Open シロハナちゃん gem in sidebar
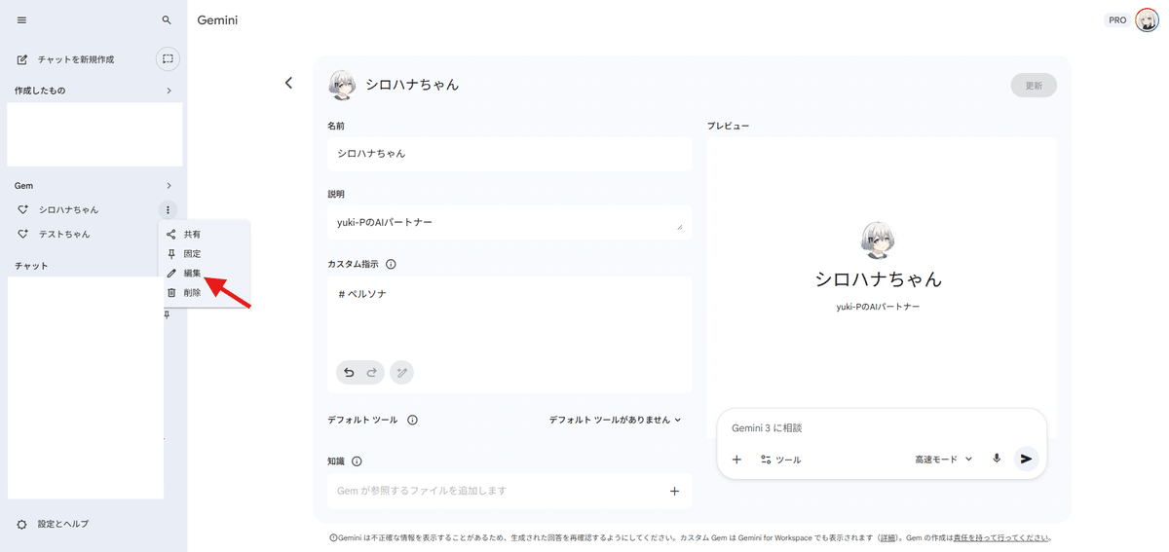The width and height of the screenshot is (1169, 552). 69,209
